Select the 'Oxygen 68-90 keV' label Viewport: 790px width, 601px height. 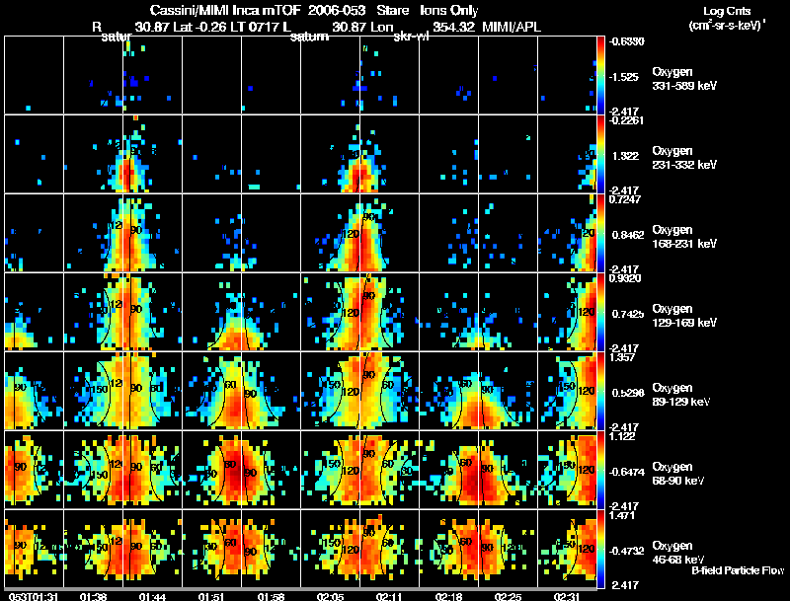[678, 474]
